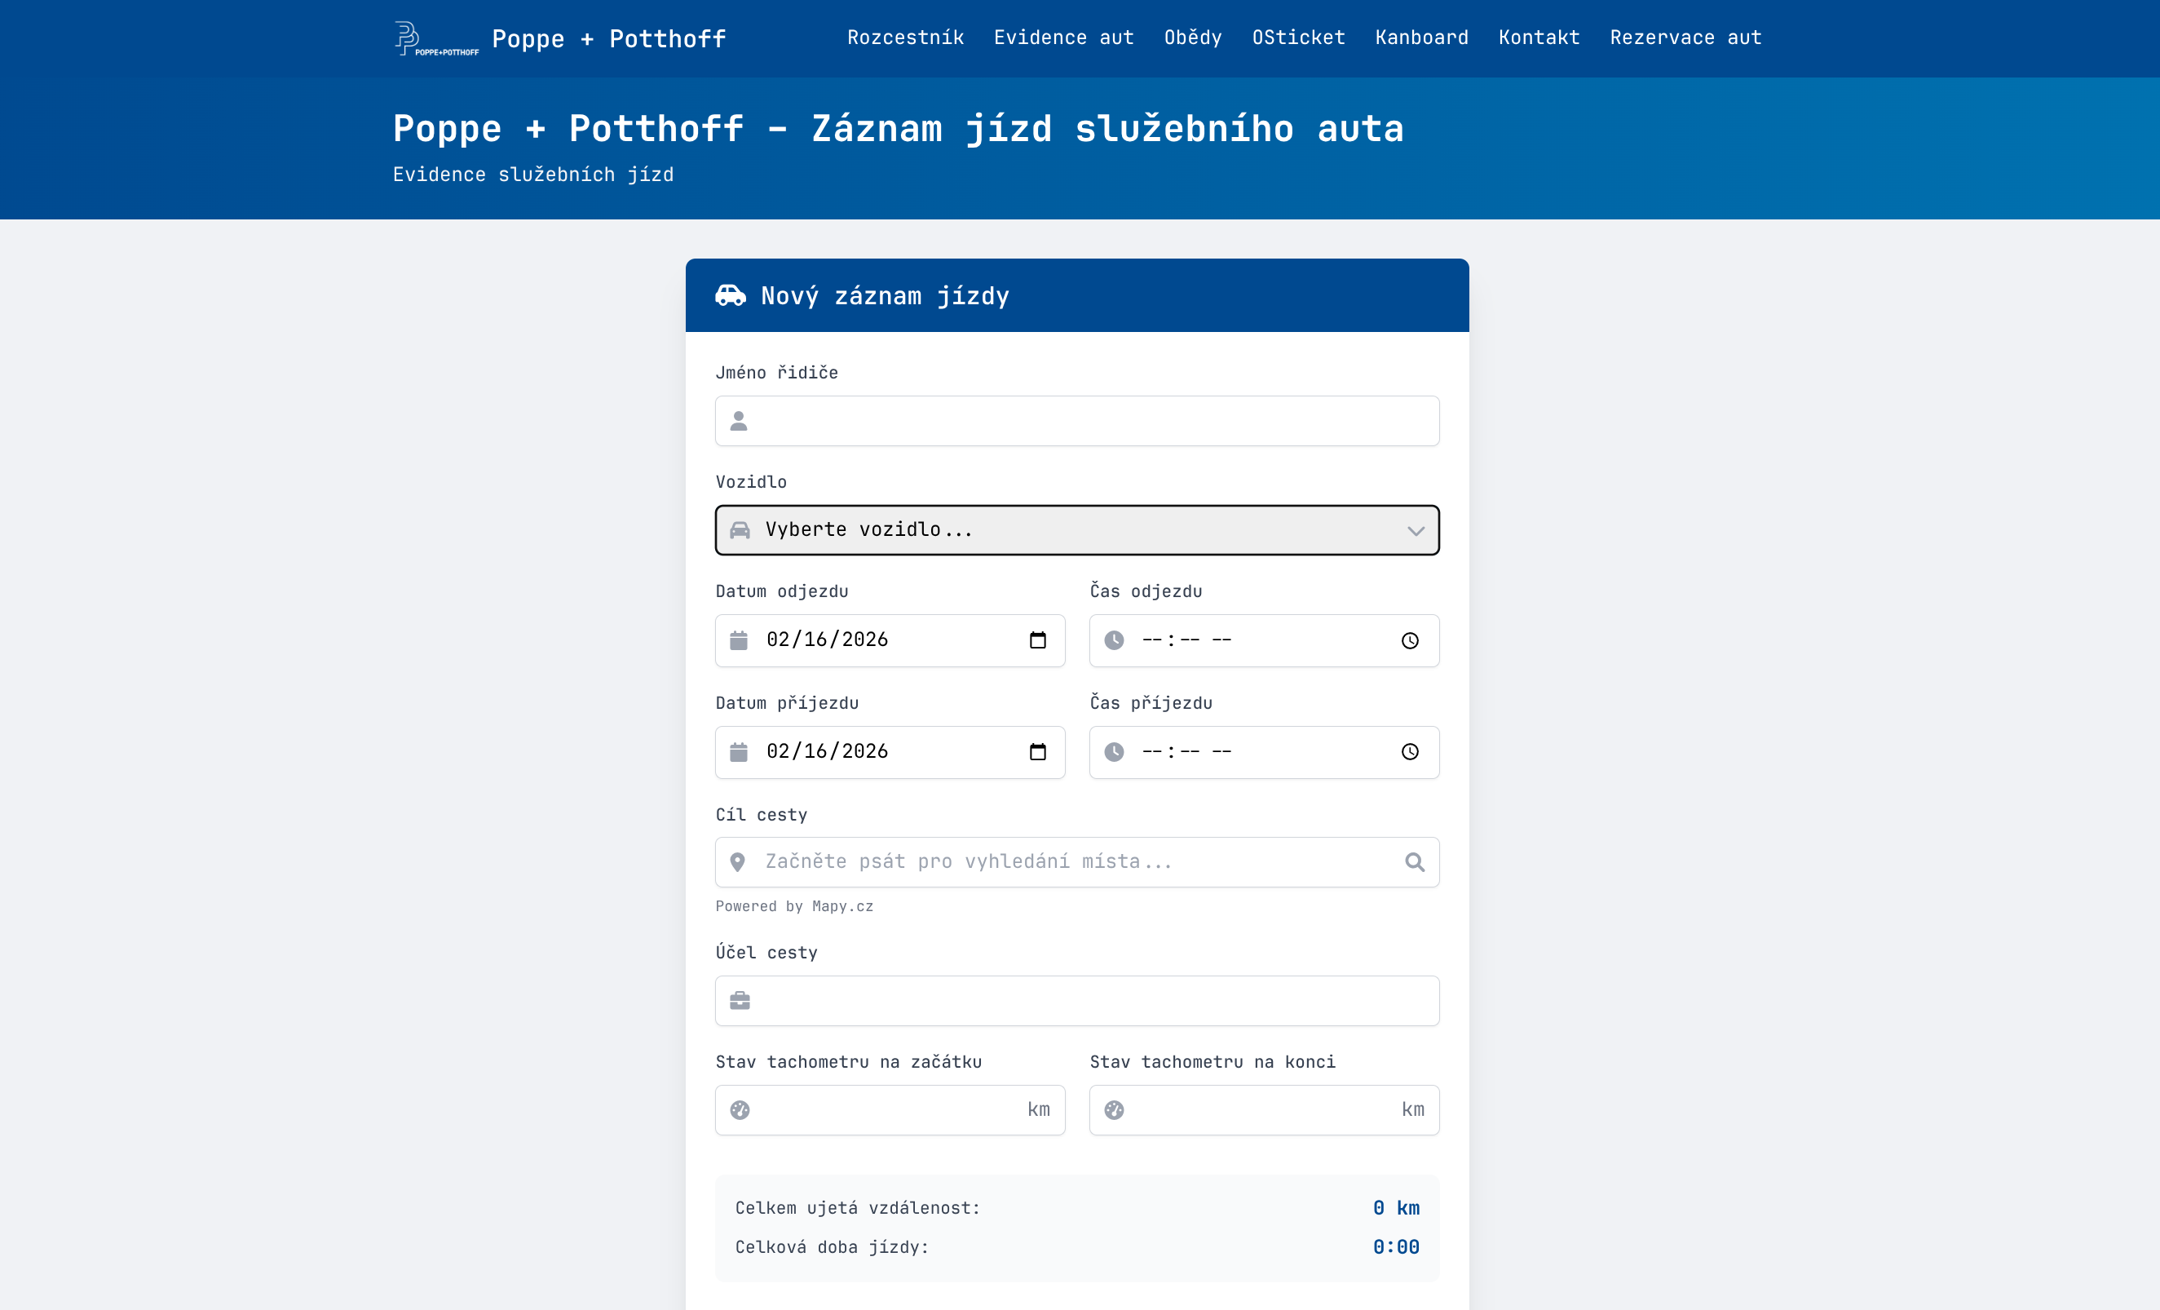This screenshot has width=2160, height=1310.
Task: Open the Obědy menu item
Action: (x=1193, y=38)
